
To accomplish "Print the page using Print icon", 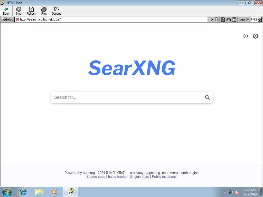I will coord(44,11).
